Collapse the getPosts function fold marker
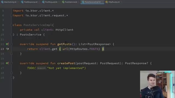The height and width of the screenshot is (98, 175). coord(11,44)
